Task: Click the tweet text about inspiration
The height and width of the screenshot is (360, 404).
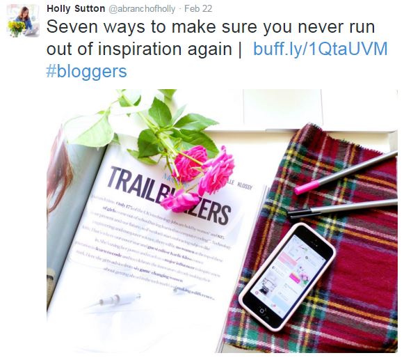Action: pyautogui.click(x=211, y=38)
